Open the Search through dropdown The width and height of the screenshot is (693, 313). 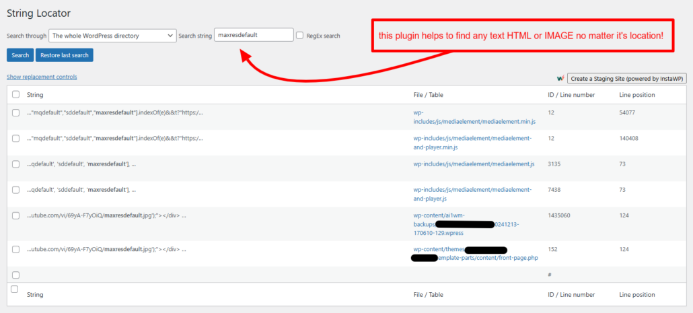pyautogui.click(x=113, y=36)
